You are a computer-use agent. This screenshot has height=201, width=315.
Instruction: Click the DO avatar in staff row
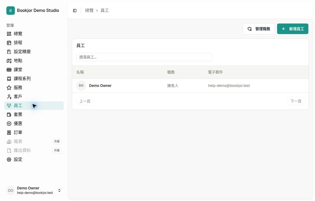pyautogui.click(x=81, y=86)
